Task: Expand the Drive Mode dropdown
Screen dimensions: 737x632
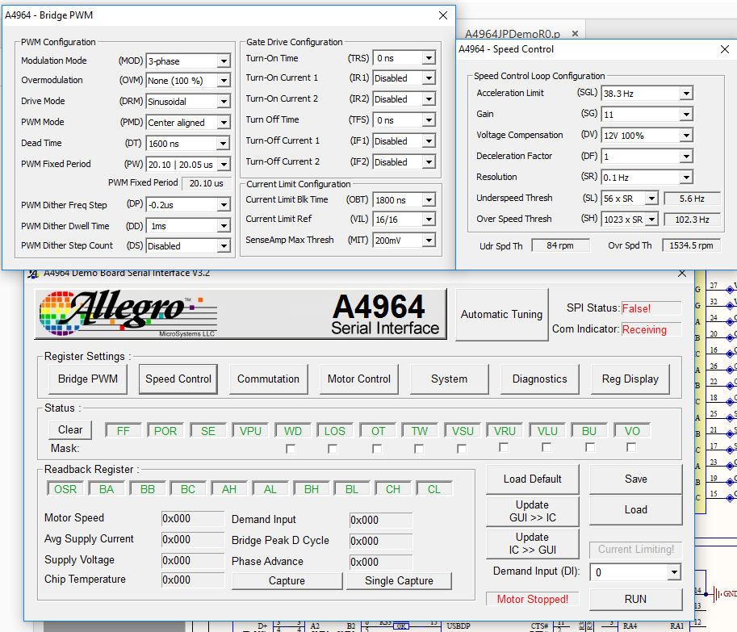Action: 224,101
